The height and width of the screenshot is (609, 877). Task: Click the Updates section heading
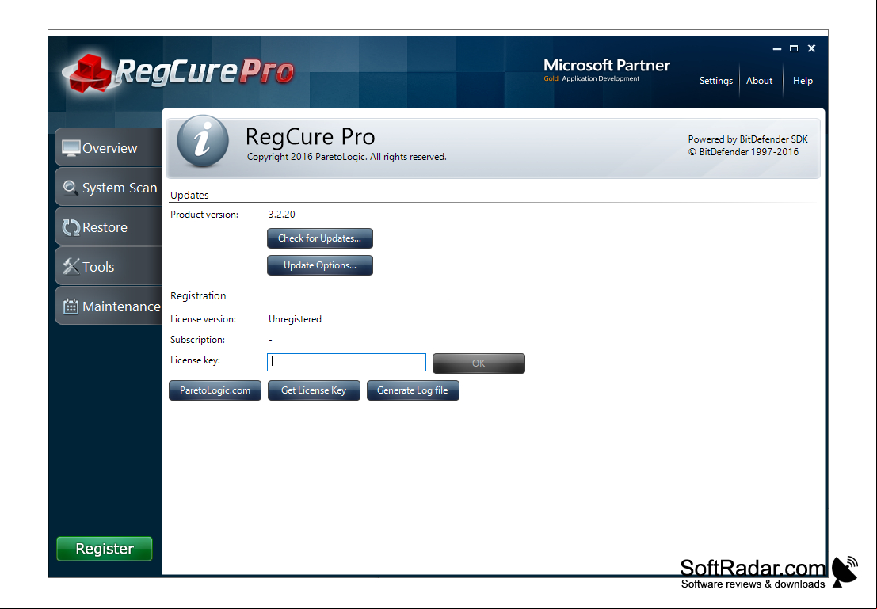coord(189,195)
